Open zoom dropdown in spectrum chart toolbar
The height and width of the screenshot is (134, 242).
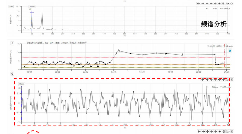(x=228, y=4)
